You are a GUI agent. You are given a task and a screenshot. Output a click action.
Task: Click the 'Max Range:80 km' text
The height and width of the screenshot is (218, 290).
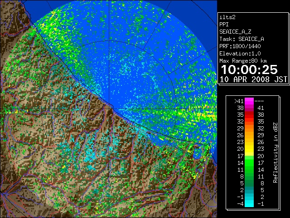coord(243,61)
